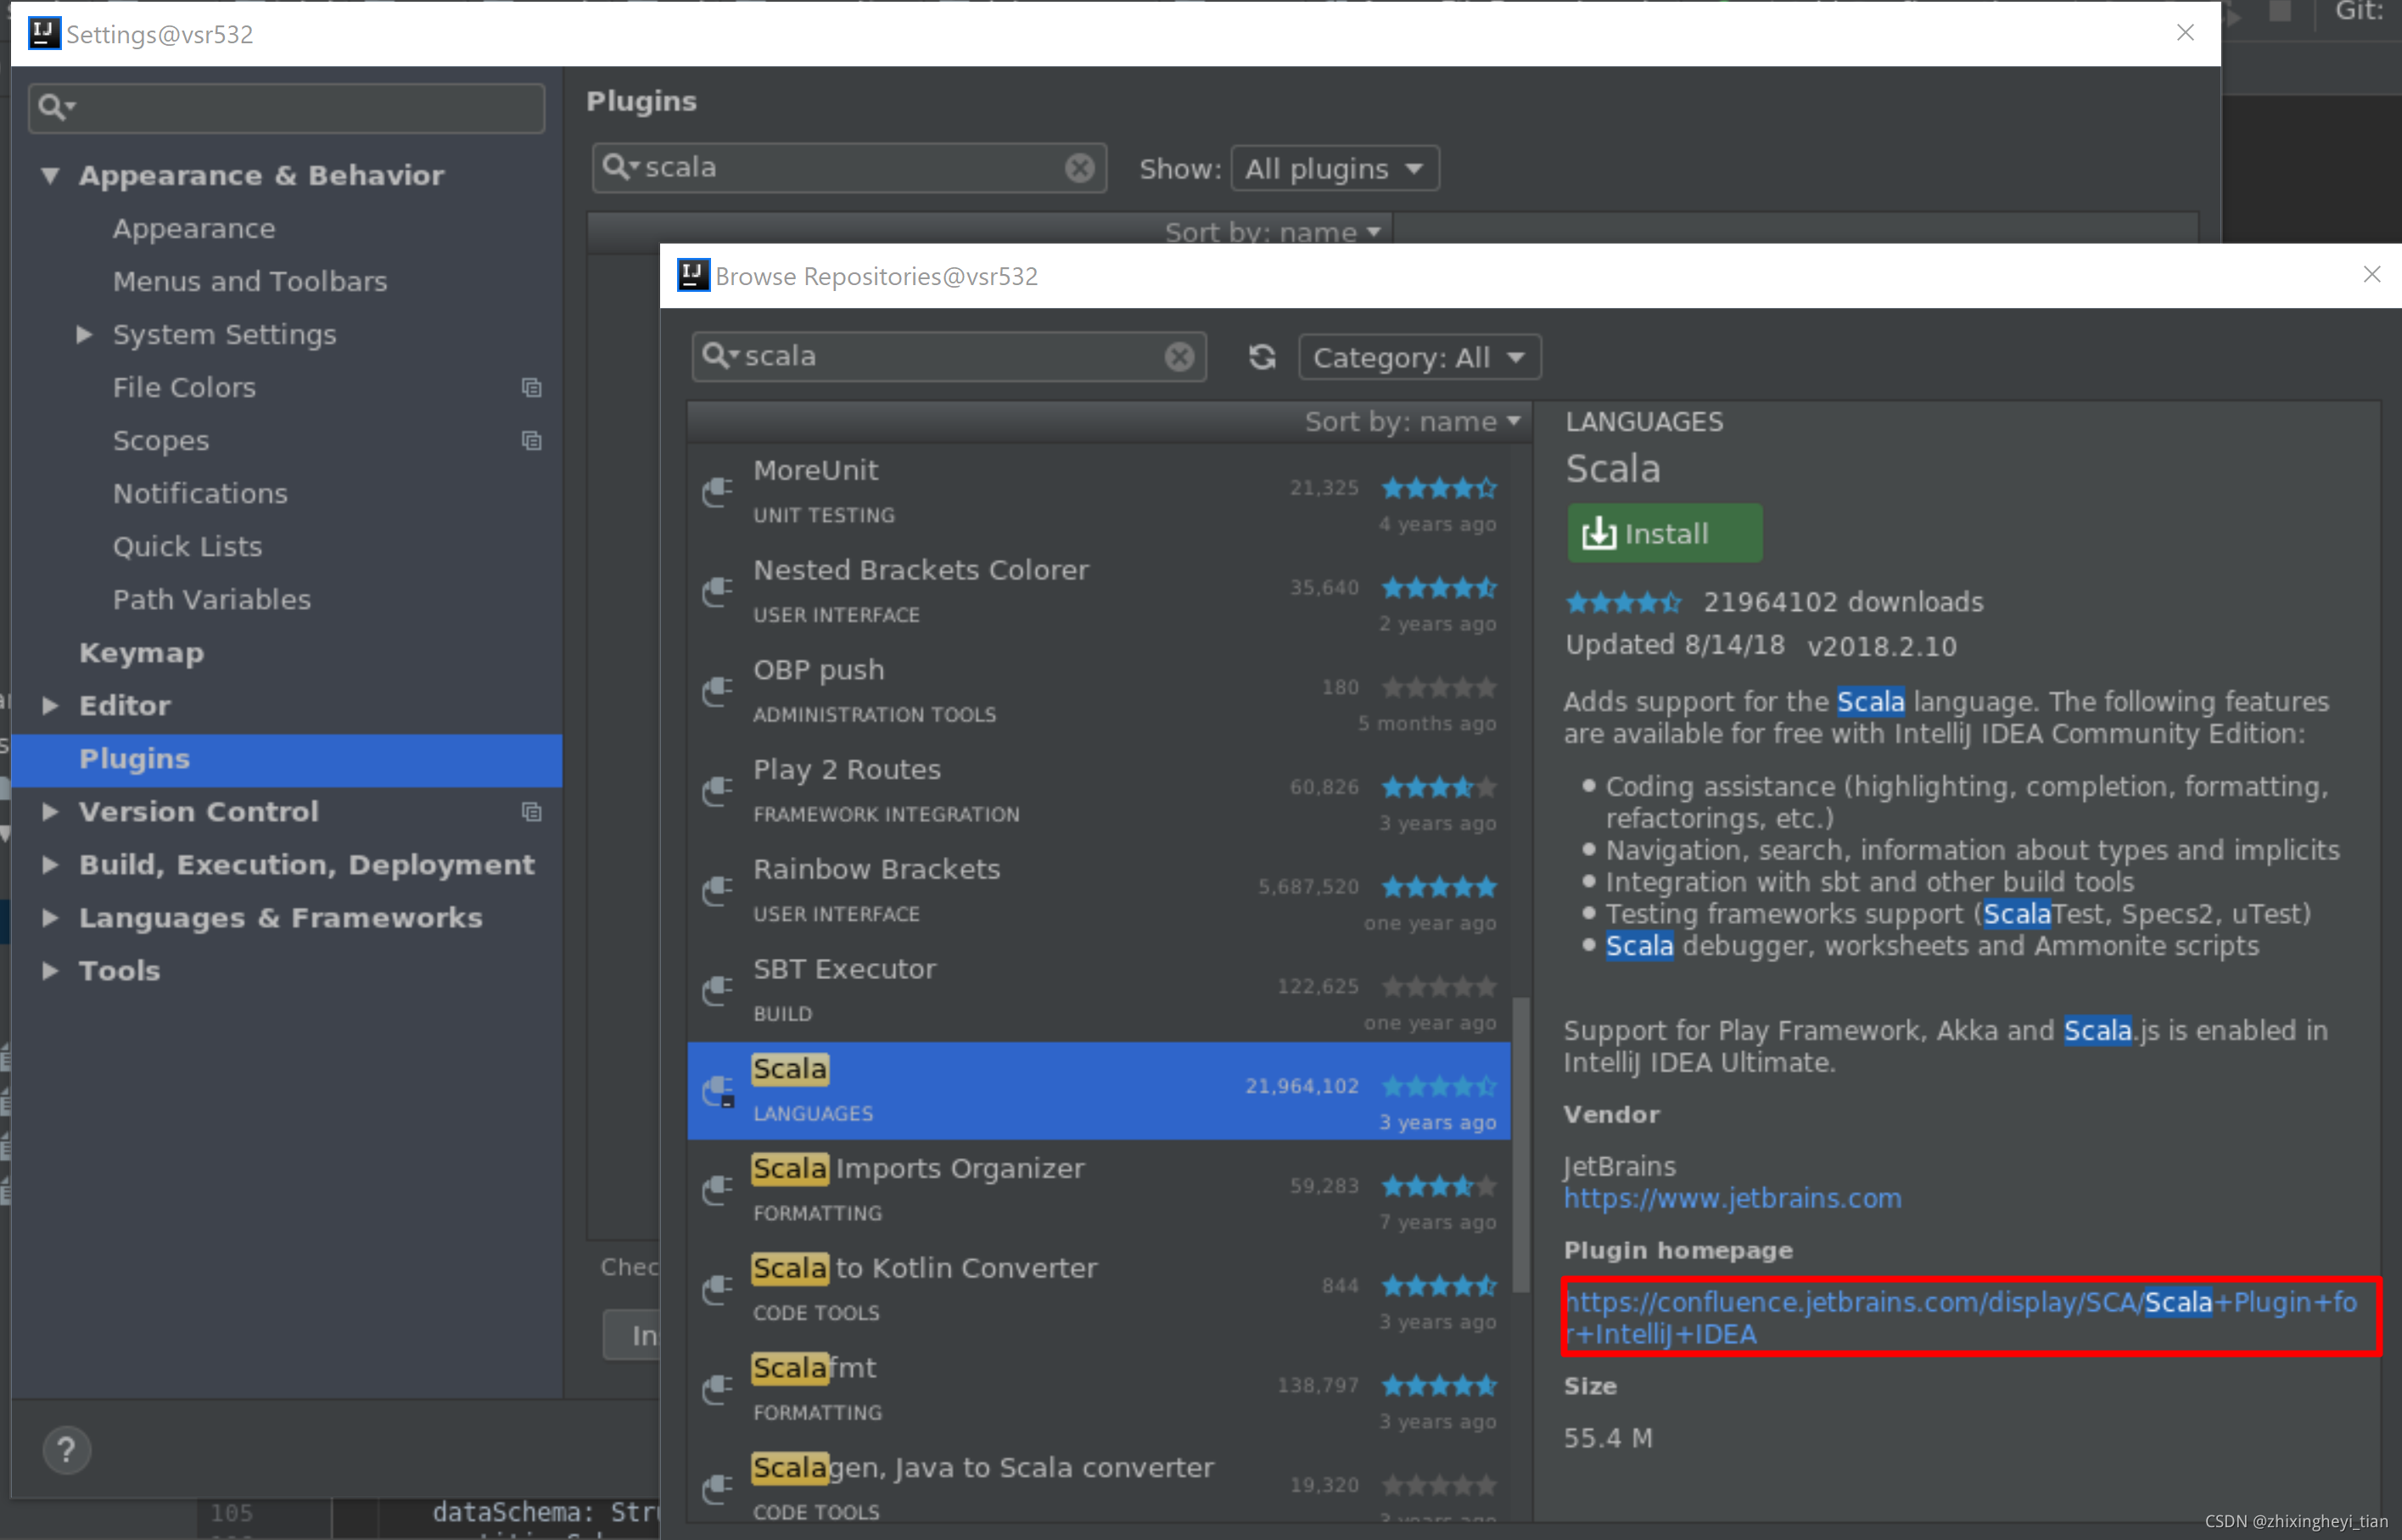Select the Scala Imports Organizer plugin row
The image size is (2402, 1540).
click(1099, 1190)
